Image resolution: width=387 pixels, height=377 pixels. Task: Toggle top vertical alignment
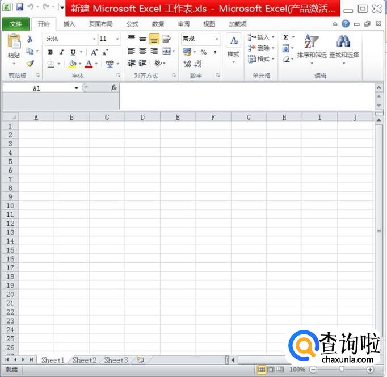click(132, 39)
